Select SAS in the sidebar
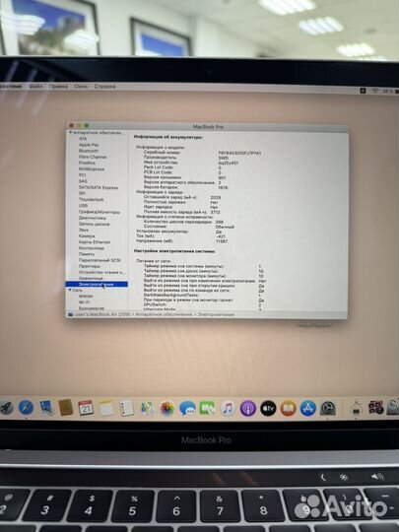This screenshot has width=399, height=532. point(83,181)
